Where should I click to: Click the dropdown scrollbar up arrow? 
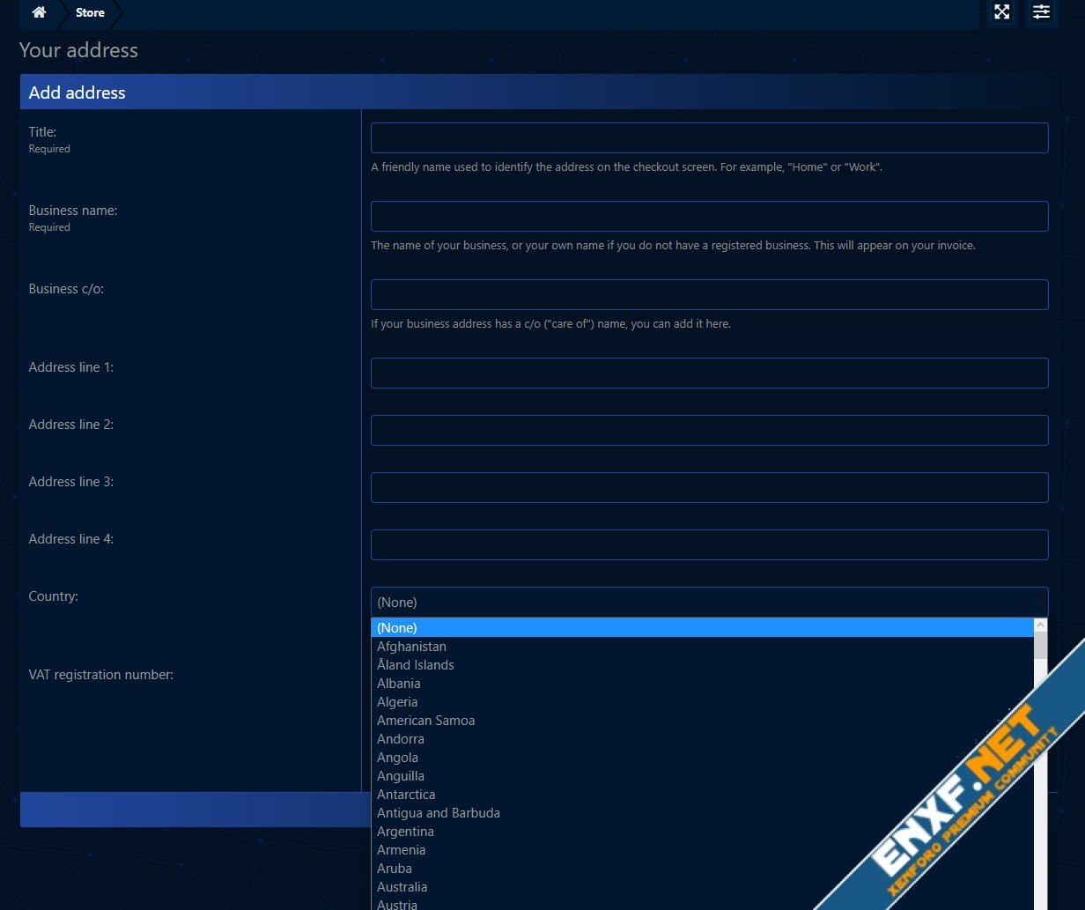coord(1040,625)
